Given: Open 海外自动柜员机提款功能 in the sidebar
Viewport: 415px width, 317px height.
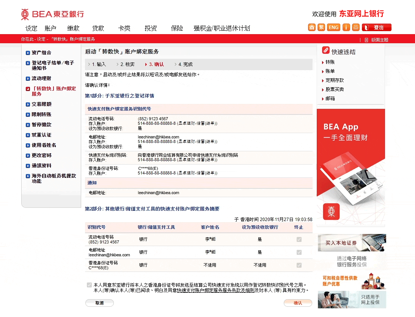Looking at the screenshot, I should [54, 178].
